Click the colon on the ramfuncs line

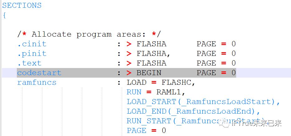(119, 83)
